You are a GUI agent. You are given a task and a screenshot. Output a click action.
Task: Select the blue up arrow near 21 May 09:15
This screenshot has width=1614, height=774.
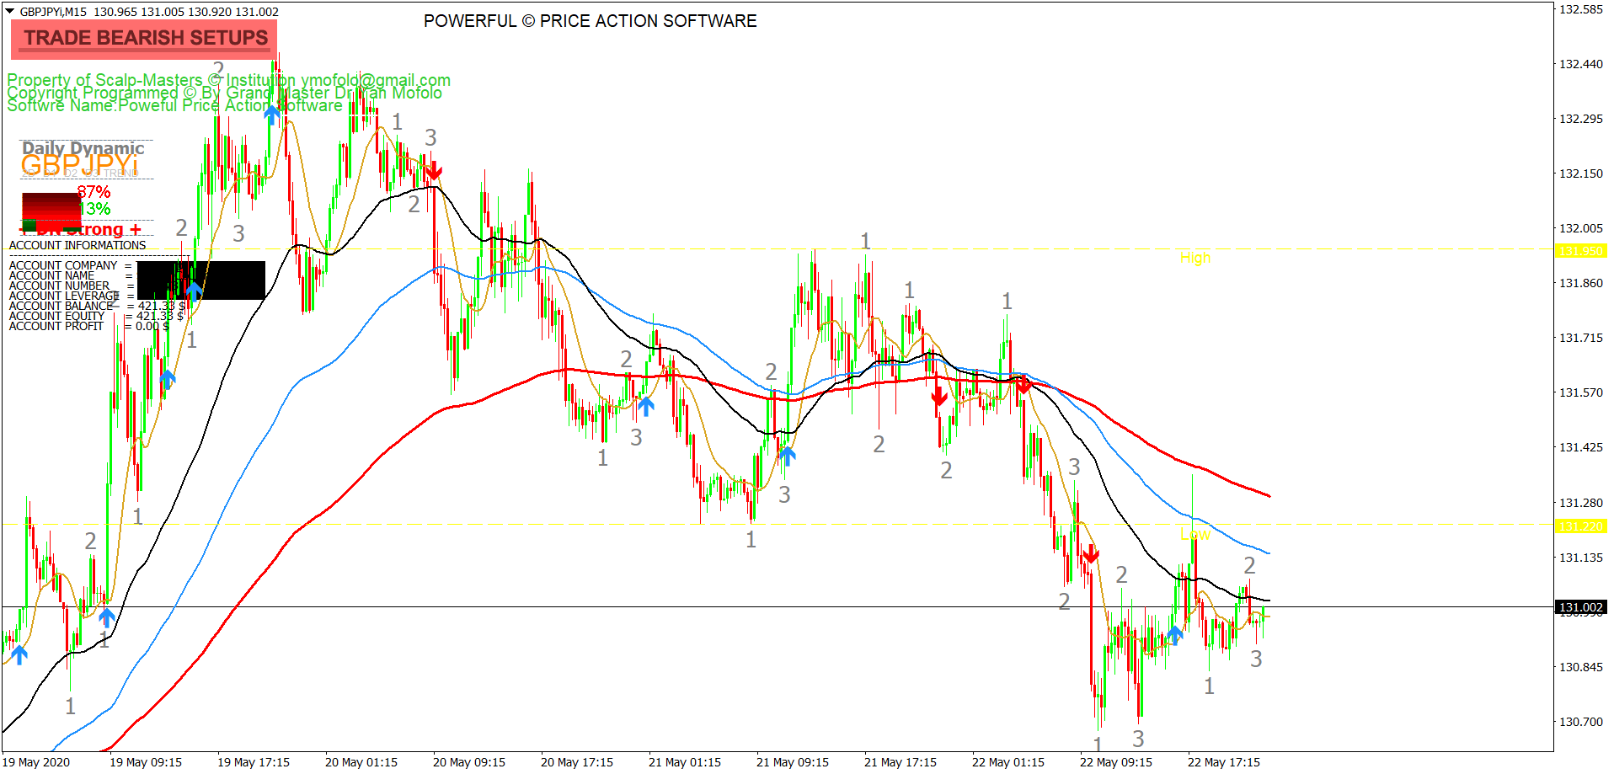787,456
